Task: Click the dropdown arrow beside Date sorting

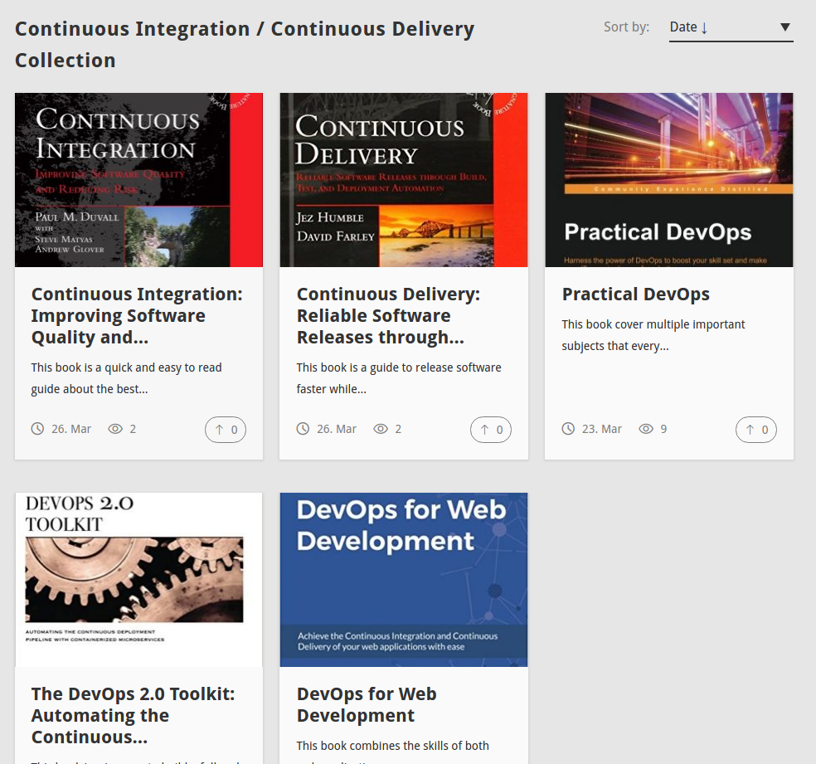Action: pos(784,26)
